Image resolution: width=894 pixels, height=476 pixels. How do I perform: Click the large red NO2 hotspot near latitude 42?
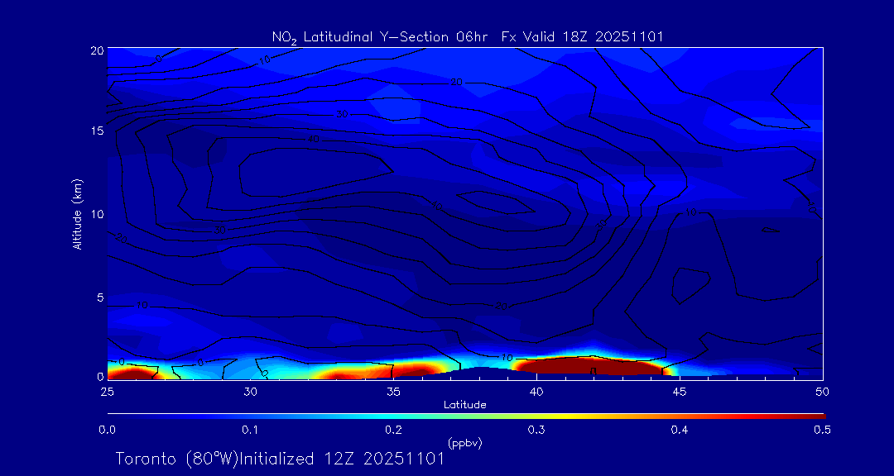tap(588, 366)
